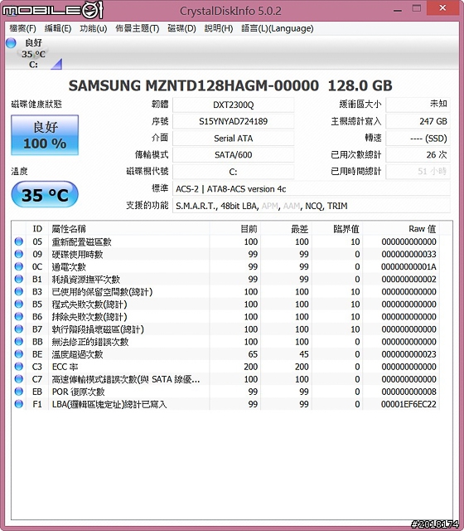The width and height of the screenshot is (464, 531).
Task: Click the drive letter field C:
Action: coord(234,172)
